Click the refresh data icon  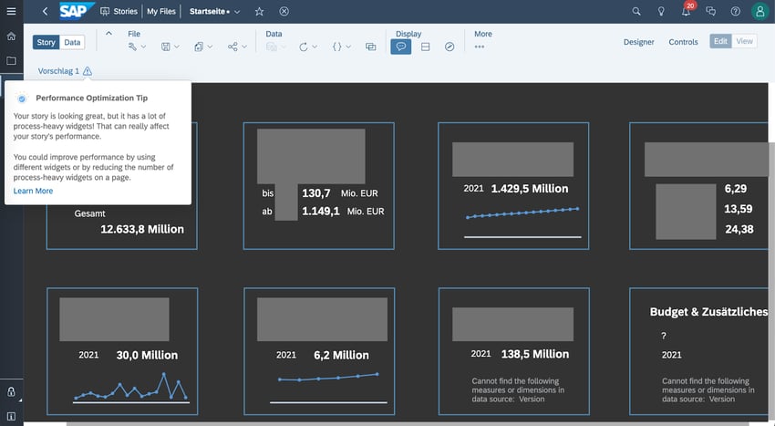pyautogui.click(x=303, y=47)
